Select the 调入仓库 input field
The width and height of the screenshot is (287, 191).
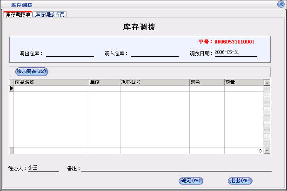pos(155,53)
